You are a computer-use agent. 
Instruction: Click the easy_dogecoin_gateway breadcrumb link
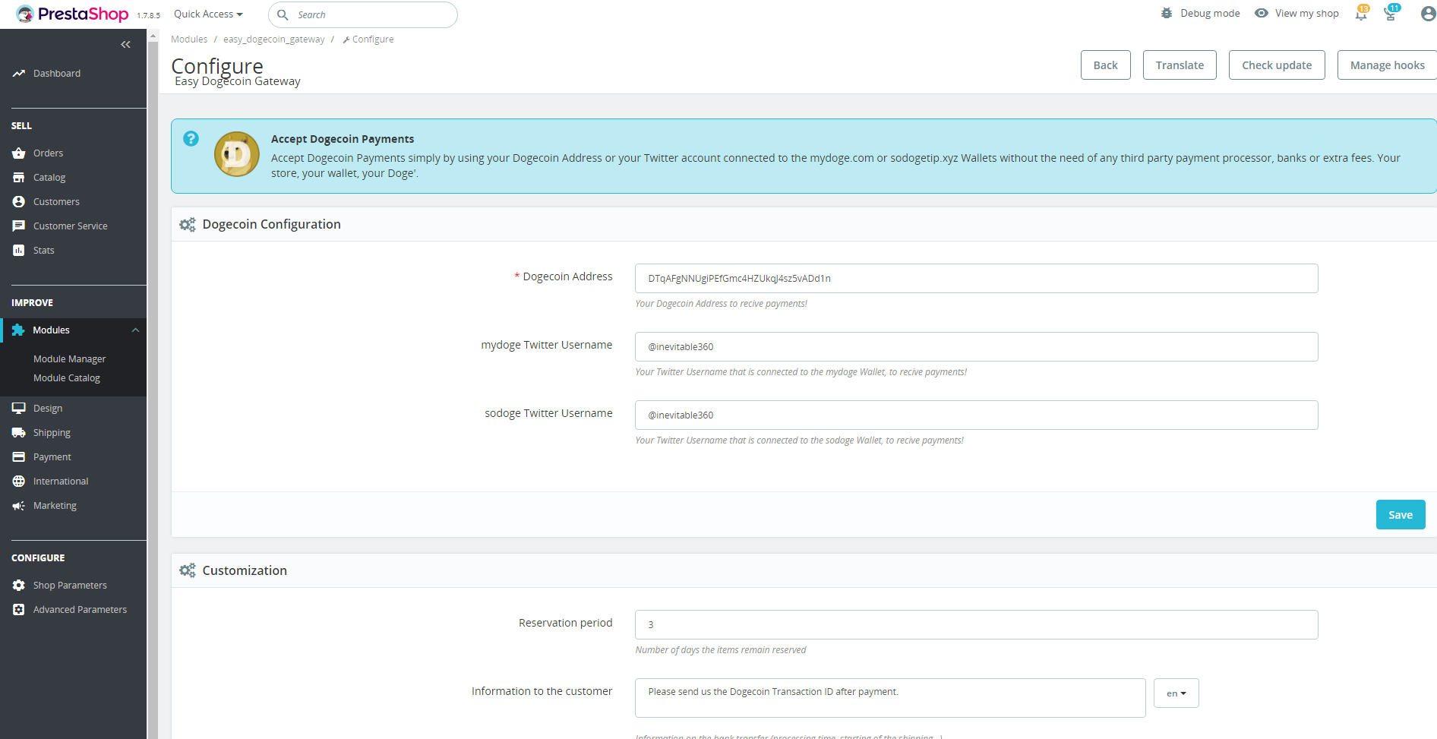(x=273, y=39)
